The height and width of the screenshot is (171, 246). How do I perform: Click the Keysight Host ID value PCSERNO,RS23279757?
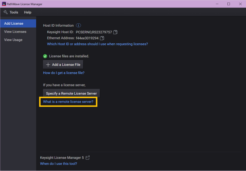tap(94, 32)
